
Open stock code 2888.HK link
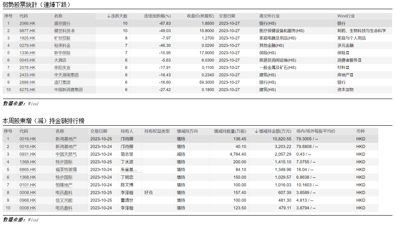tap(28, 82)
